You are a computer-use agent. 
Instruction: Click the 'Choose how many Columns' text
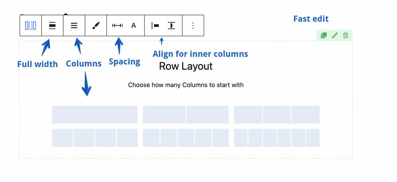(x=186, y=85)
